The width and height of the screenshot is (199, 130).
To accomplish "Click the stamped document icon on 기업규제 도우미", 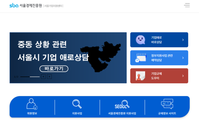I will (140, 76).
